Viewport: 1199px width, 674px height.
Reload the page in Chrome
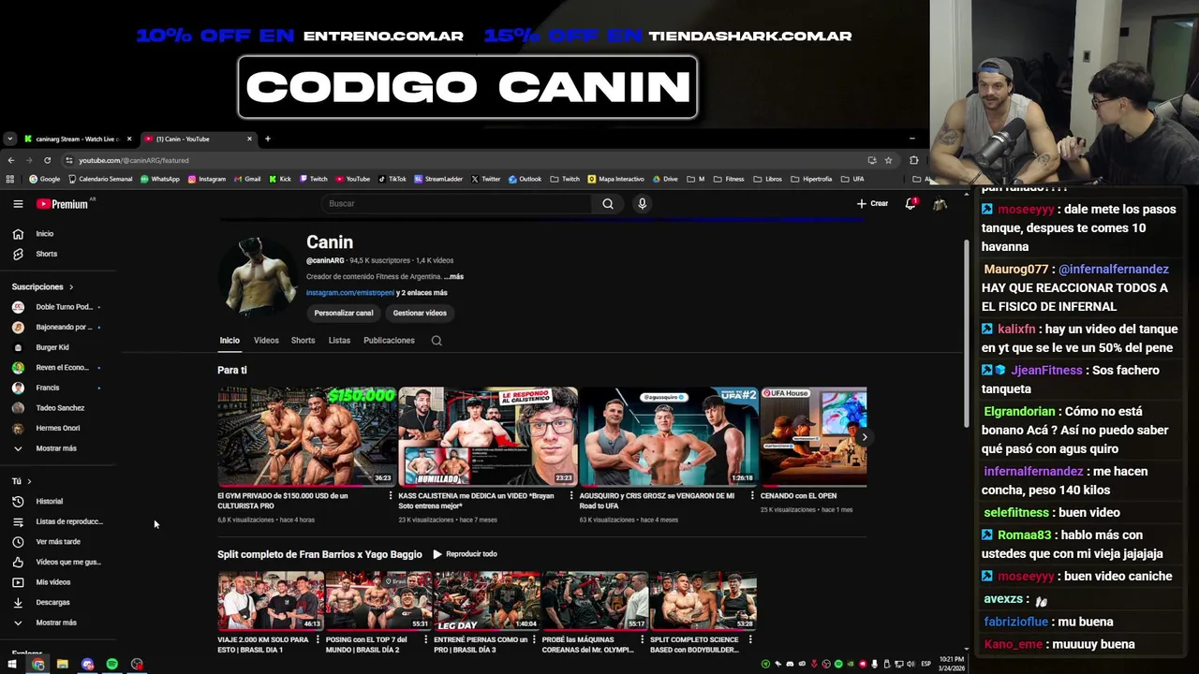click(47, 160)
